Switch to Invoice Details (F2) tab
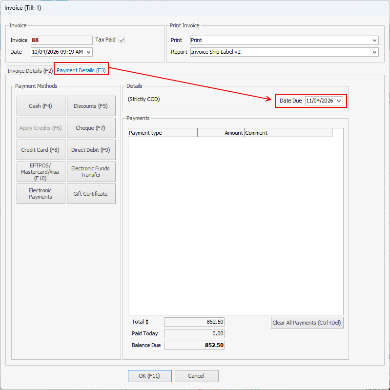The image size is (390, 390). (30, 71)
